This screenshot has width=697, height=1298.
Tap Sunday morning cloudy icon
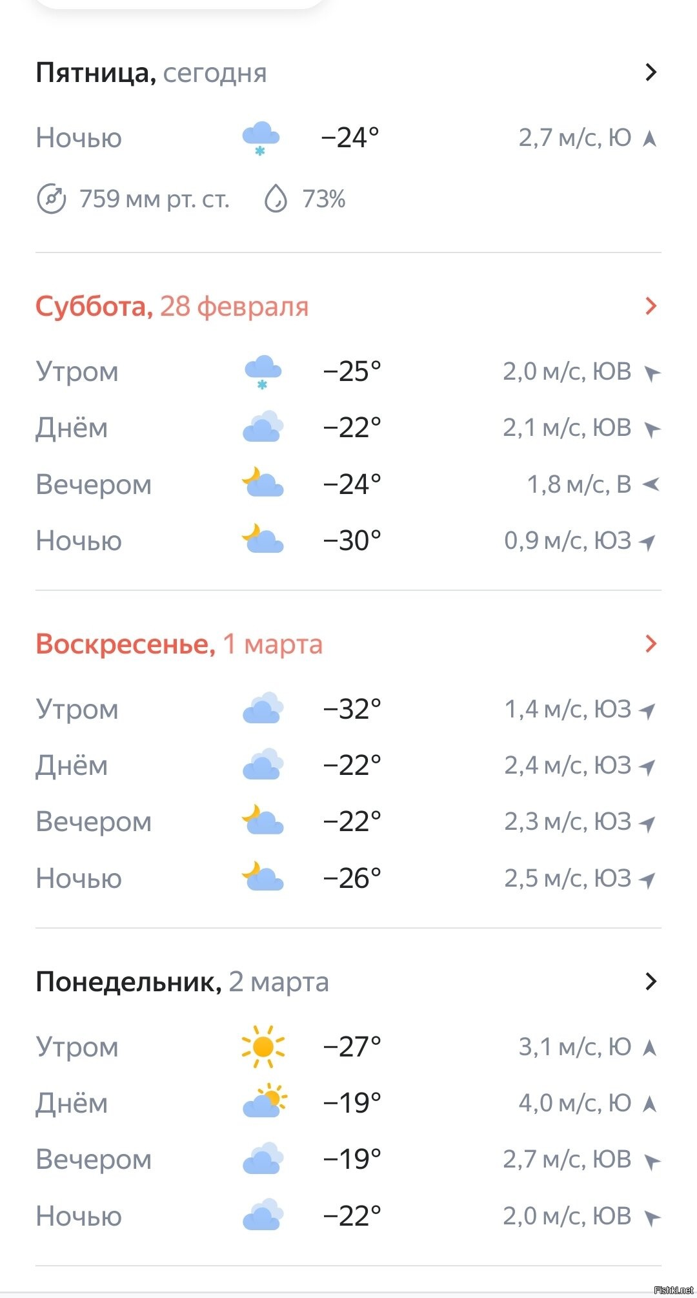(263, 709)
